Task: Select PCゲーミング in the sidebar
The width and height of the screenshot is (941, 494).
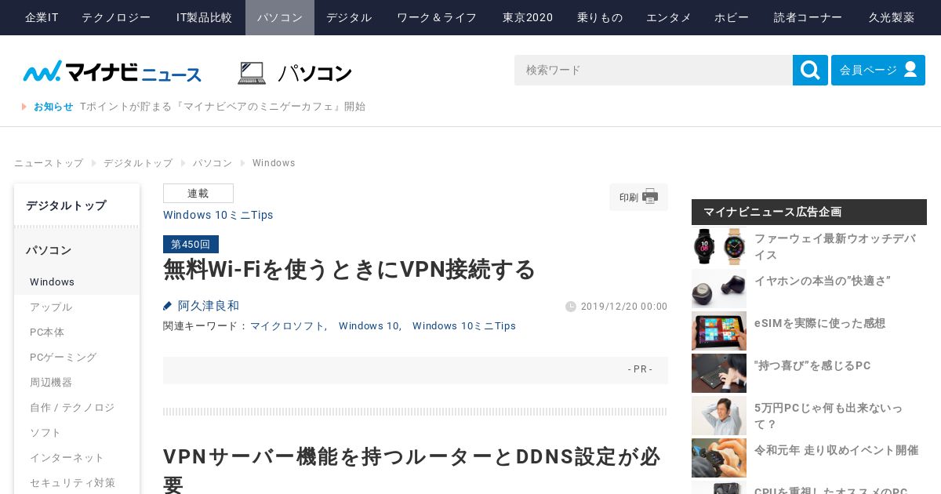Action: pos(77,357)
